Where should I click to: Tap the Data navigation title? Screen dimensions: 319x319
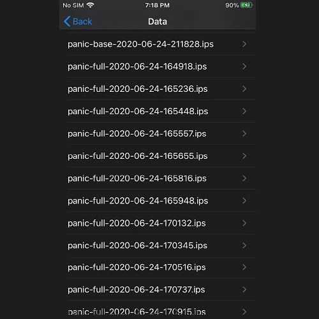click(x=158, y=22)
